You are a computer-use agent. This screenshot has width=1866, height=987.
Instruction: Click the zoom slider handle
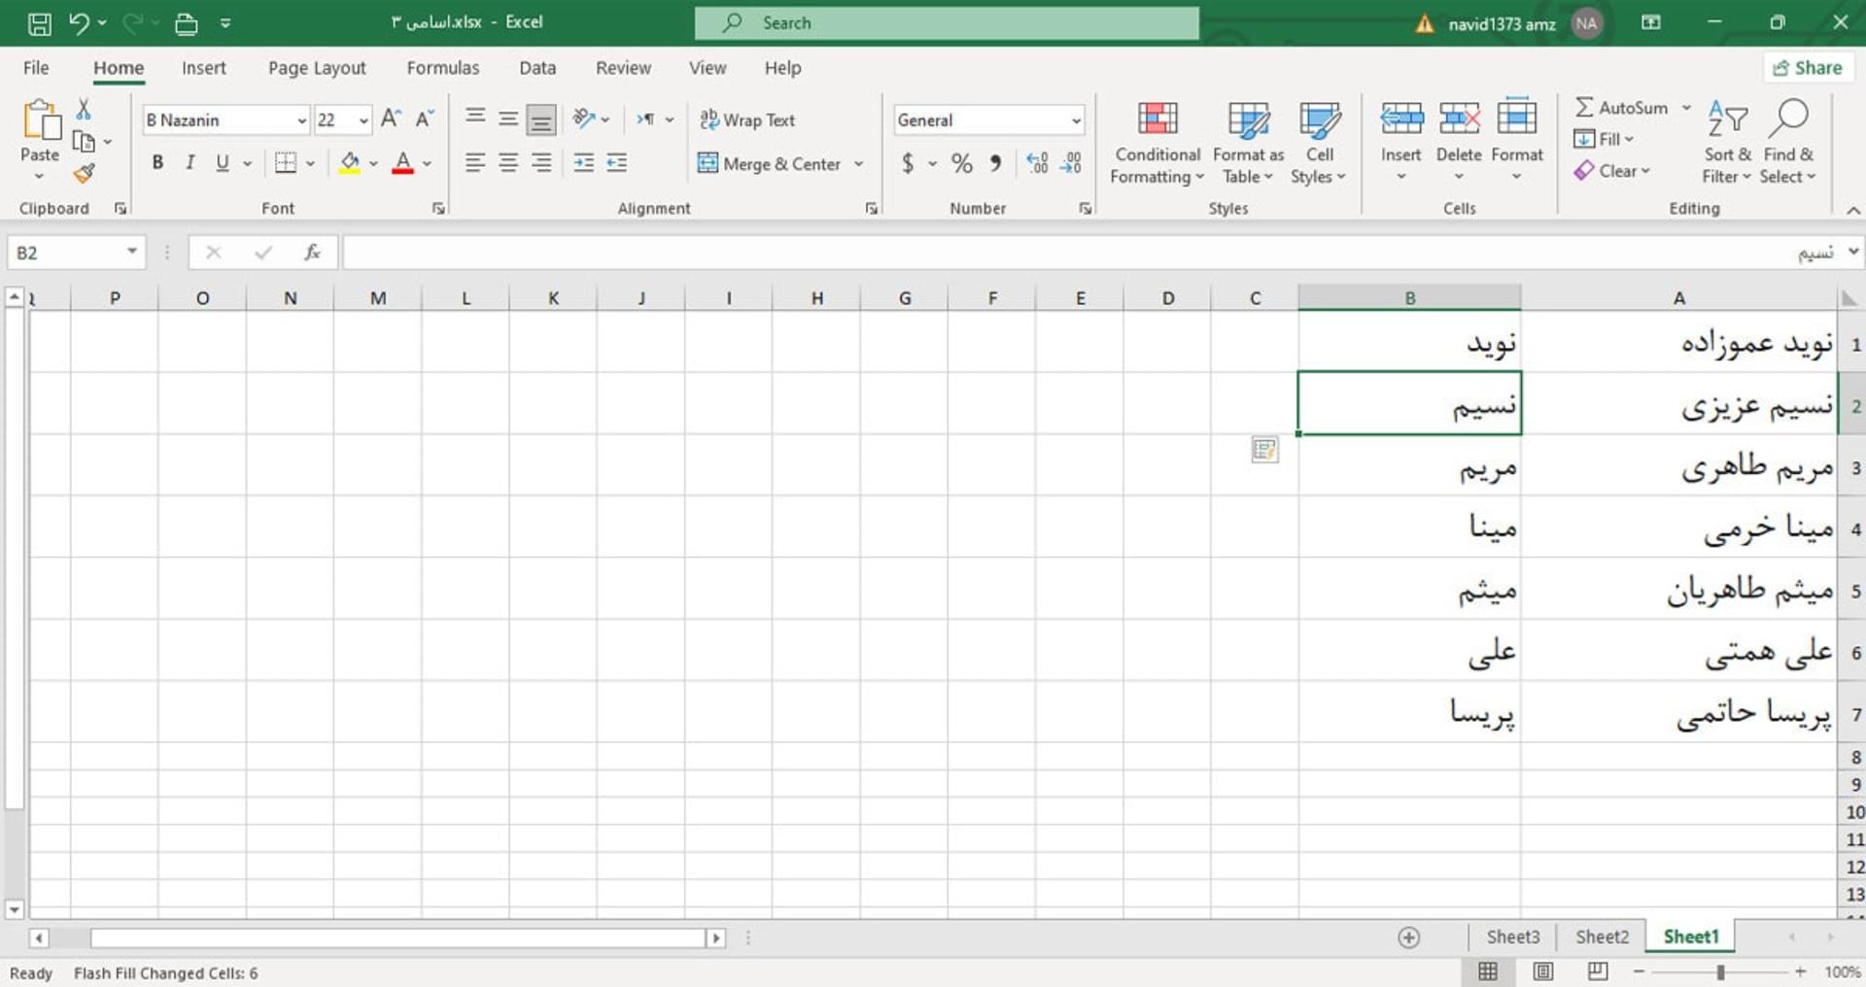(x=1720, y=971)
